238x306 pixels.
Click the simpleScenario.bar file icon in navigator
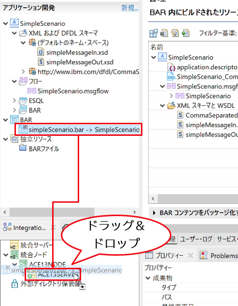coord(23,129)
